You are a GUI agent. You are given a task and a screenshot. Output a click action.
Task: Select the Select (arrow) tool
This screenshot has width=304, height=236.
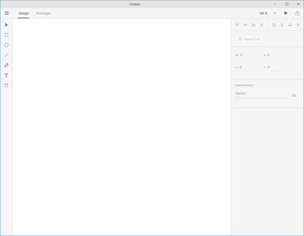7,25
